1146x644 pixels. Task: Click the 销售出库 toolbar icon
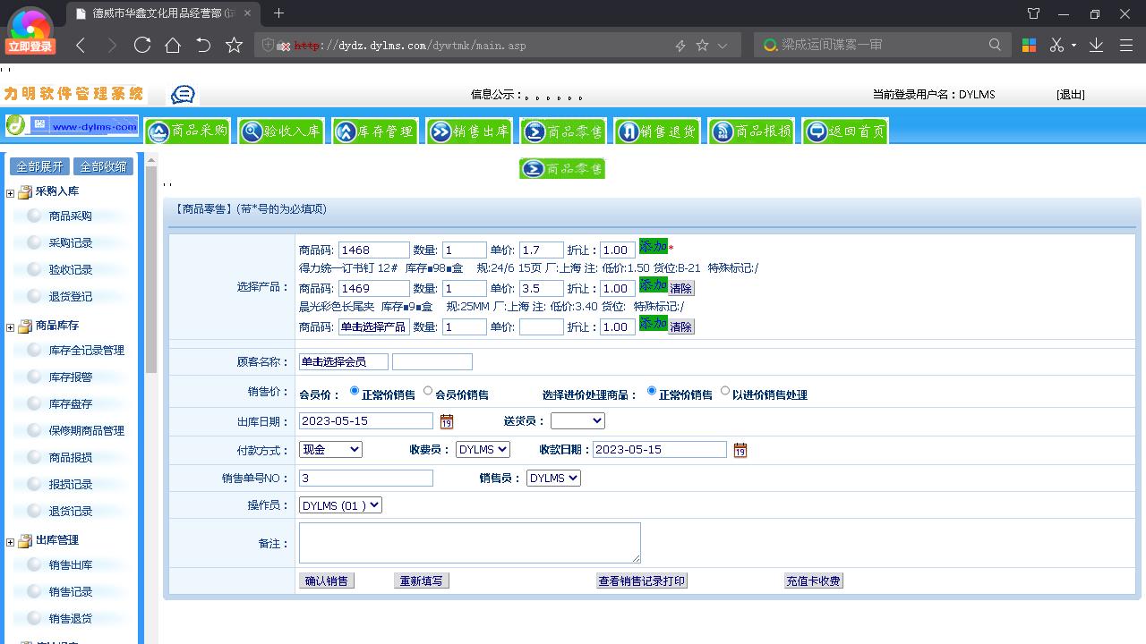[x=469, y=131]
